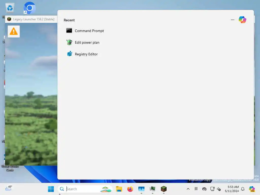Screen dimensions: 260x195
Task: Click the Legacy Launcher title bar block icon
Action: [x=9, y=19]
